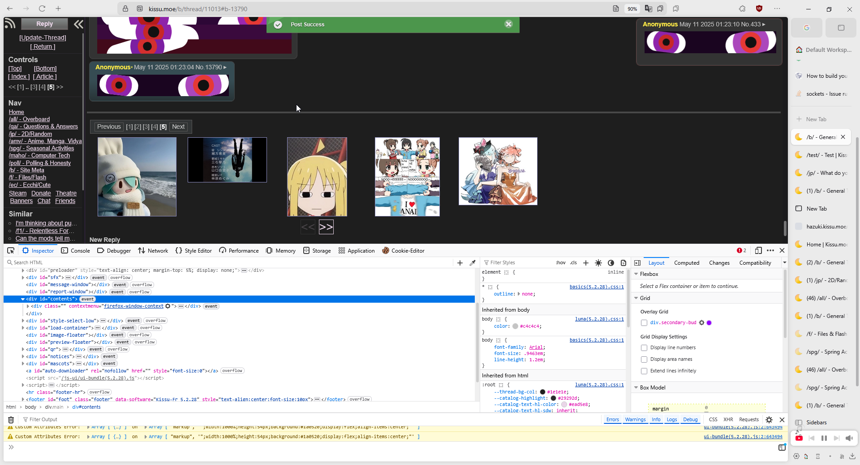Viewport: 860px width, 465px height.
Task: Reload the page
Action: click(42, 8)
